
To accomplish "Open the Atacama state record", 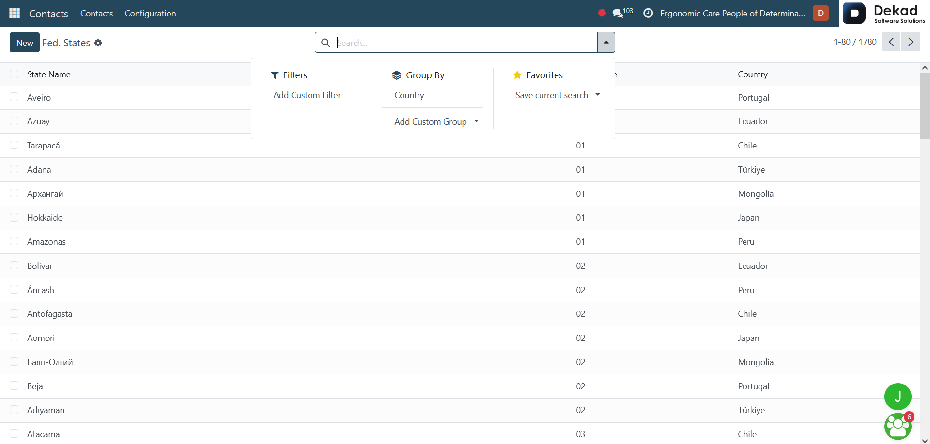I will pos(44,434).
